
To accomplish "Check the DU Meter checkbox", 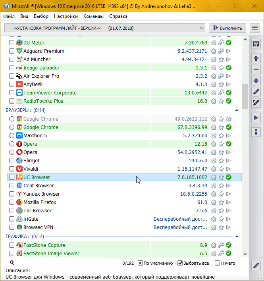I will coord(12,42).
